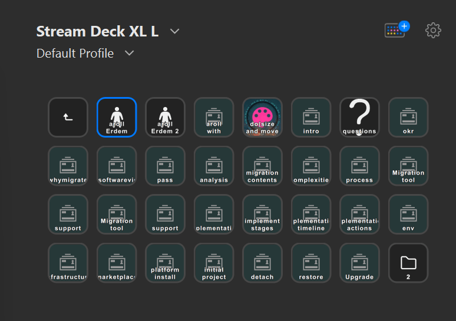Viewport: 456px width, 321px height.
Task: Select the questions key with question mark
Action: coord(359,117)
